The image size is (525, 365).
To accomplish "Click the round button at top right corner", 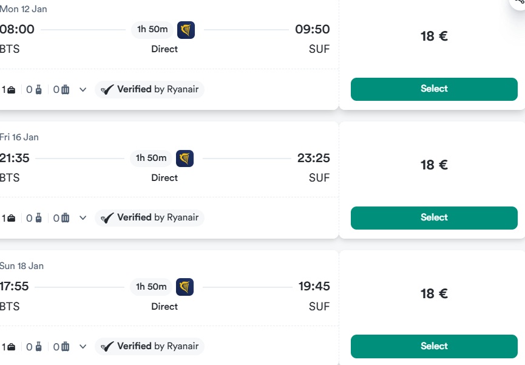I will pos(518,2).
